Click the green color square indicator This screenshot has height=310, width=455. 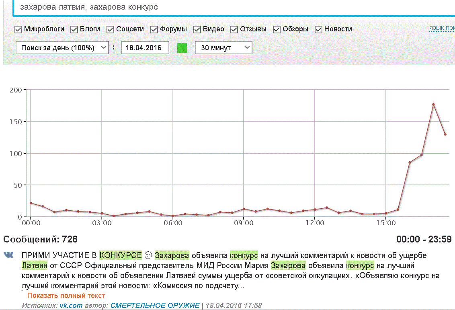[182, 48]
